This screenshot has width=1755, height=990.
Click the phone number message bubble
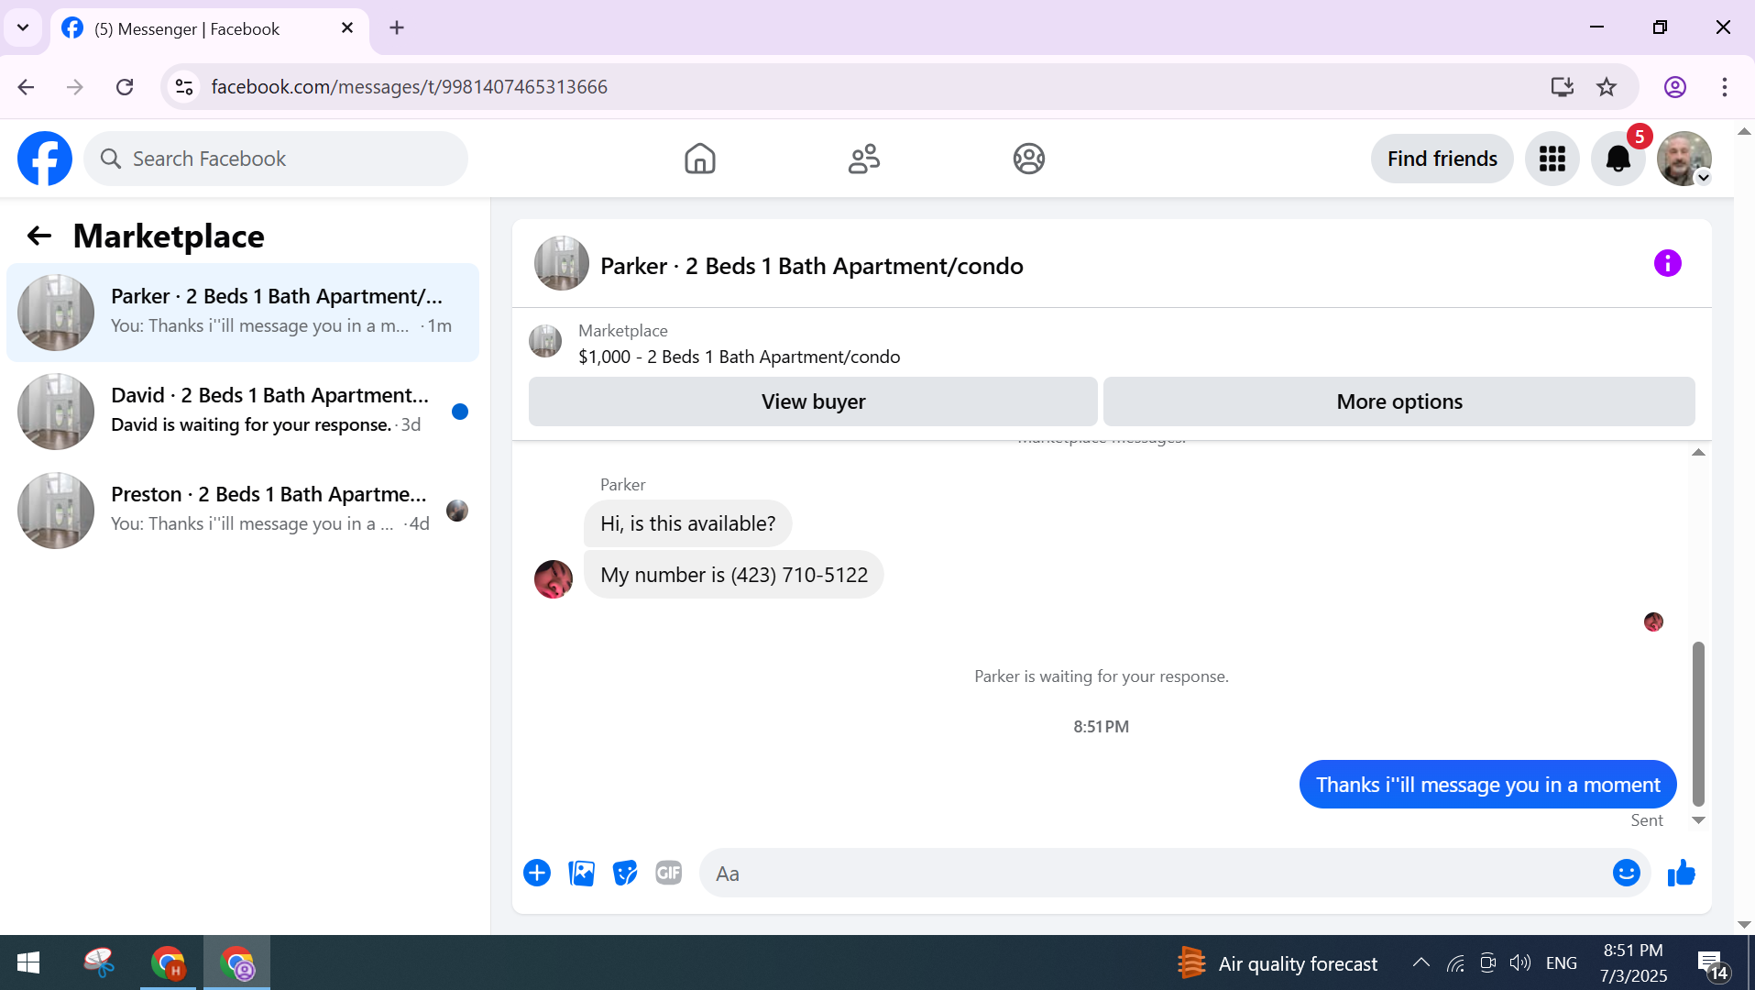tap(733, 575)
